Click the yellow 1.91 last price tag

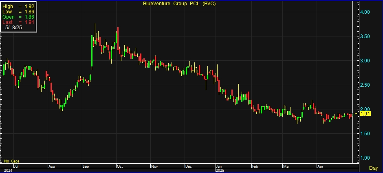point(365,113)
